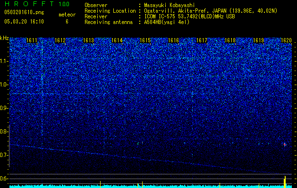Select the observer name Masayuki Kobayashi
This screenshot has width=297, height=188.
click(x=170, y=5)
